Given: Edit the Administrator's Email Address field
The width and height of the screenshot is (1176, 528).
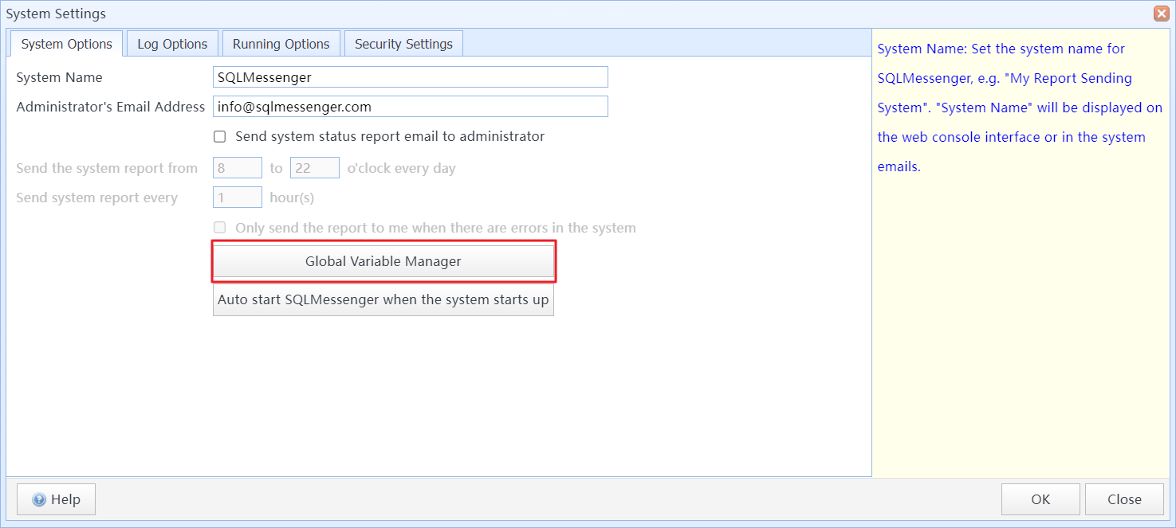Looking at the screenshot, I should 411,107.
